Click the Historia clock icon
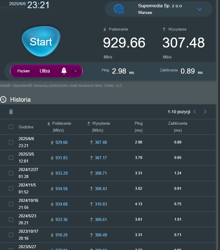220x250 pixels. (3, 100)
